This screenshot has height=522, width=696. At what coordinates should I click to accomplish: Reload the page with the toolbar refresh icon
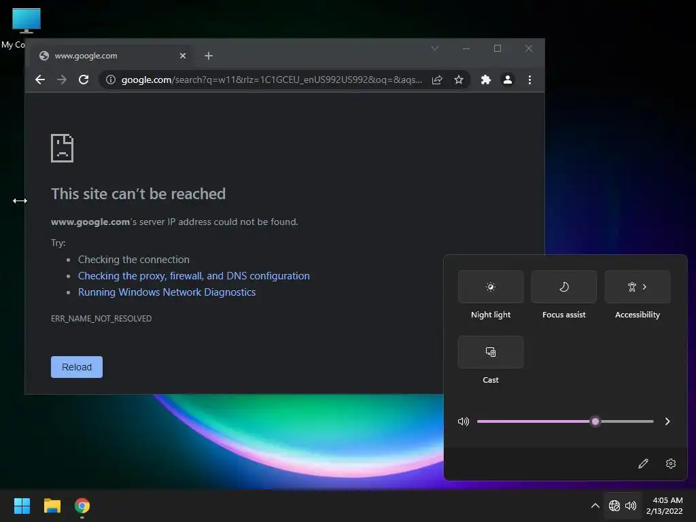click(x=84, y=80)
